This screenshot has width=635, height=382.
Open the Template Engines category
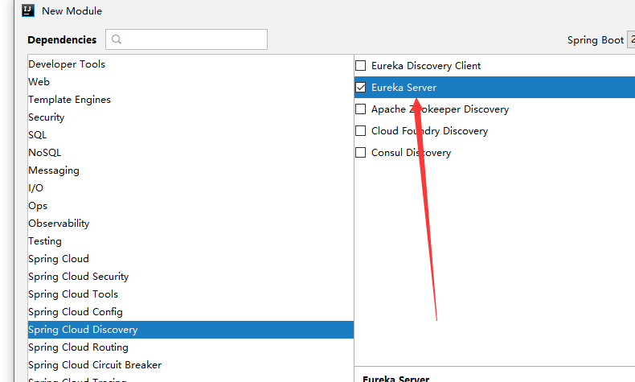point(190,100)
